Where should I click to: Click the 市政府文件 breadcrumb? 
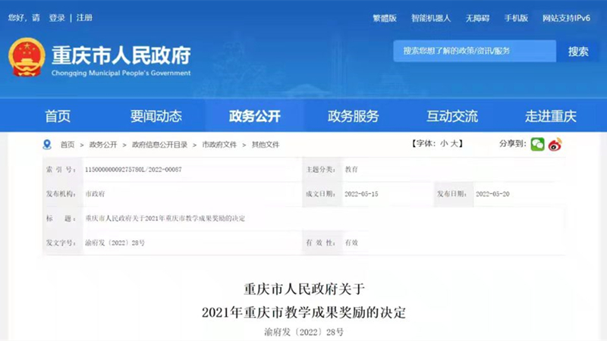[219, 145]
